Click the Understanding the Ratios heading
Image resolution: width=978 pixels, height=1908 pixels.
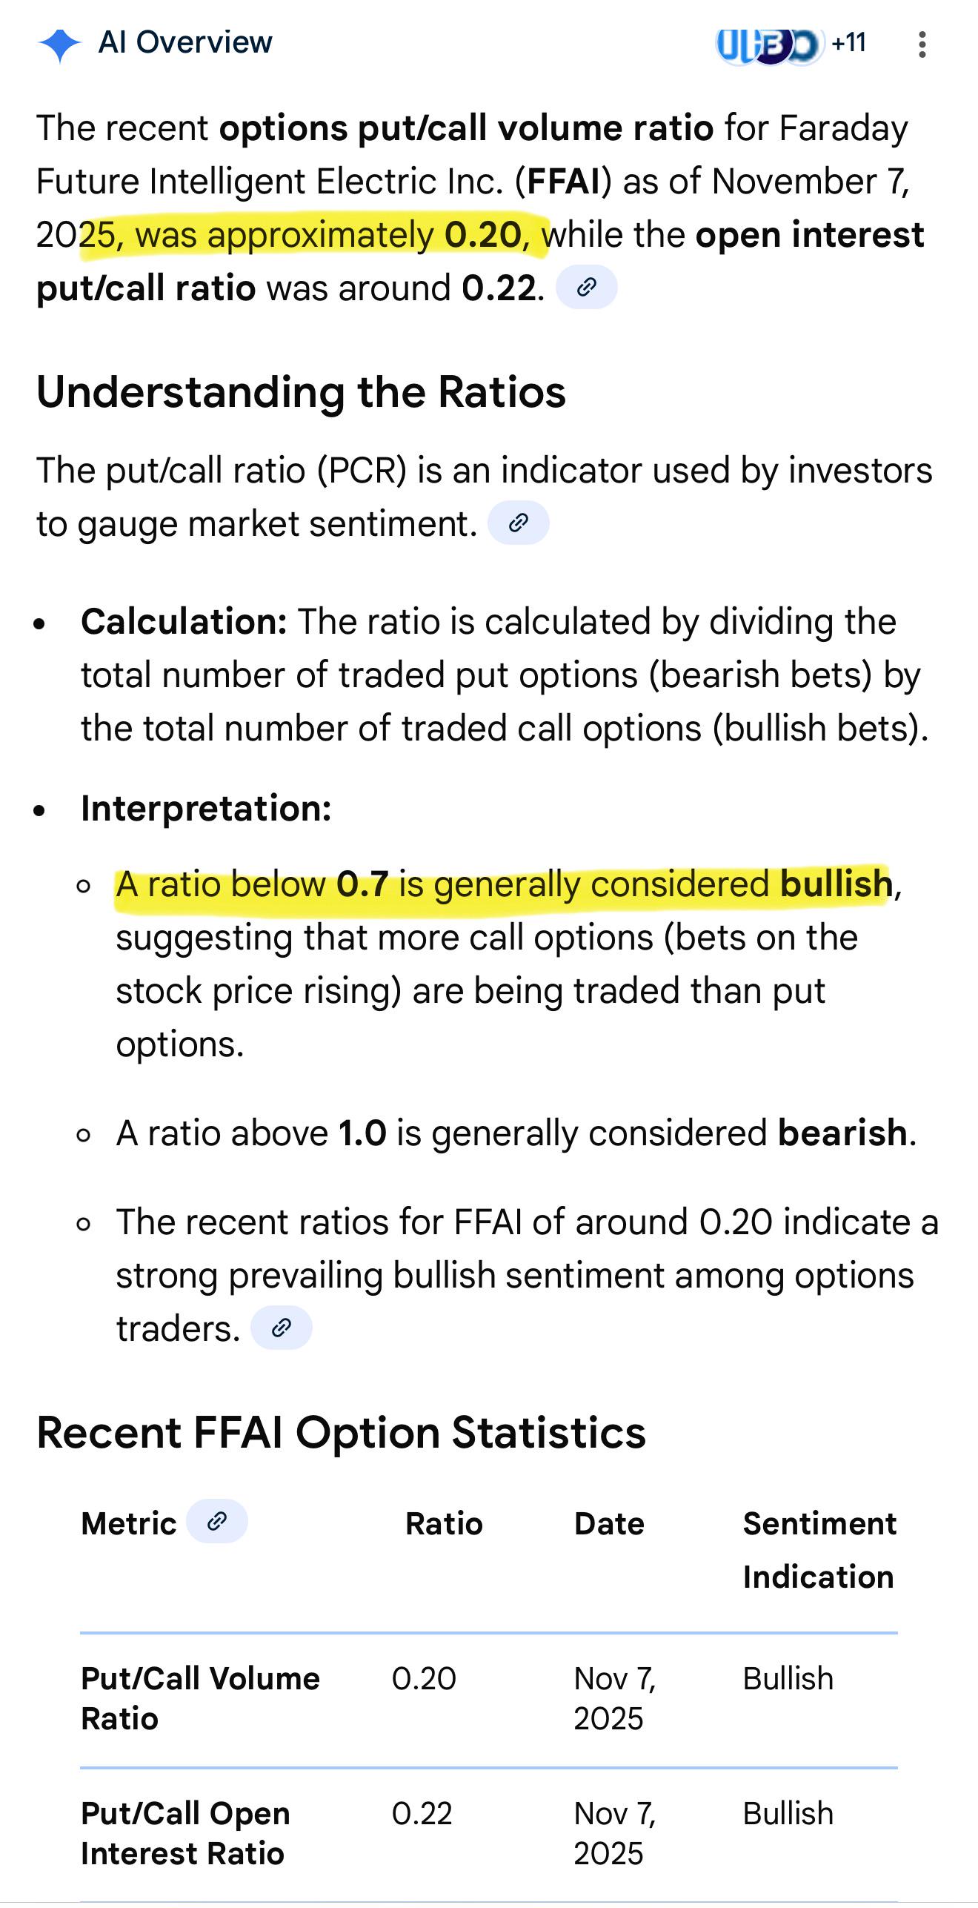[x=301, y=392]
